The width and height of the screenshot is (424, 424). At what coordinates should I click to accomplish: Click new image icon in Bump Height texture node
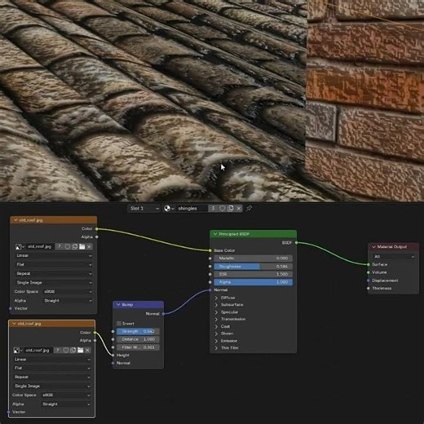click(73, 351)
